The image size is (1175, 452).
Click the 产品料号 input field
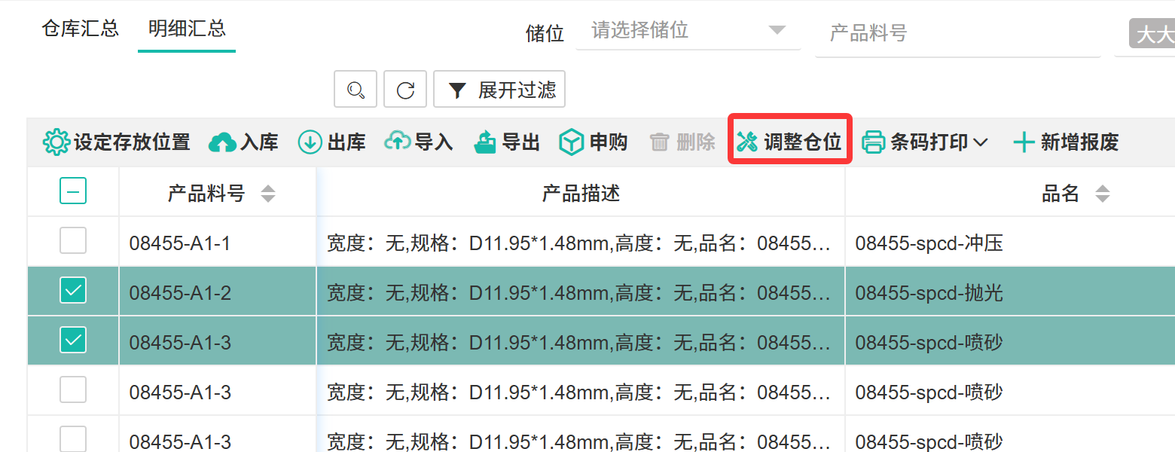click(957, 33)
